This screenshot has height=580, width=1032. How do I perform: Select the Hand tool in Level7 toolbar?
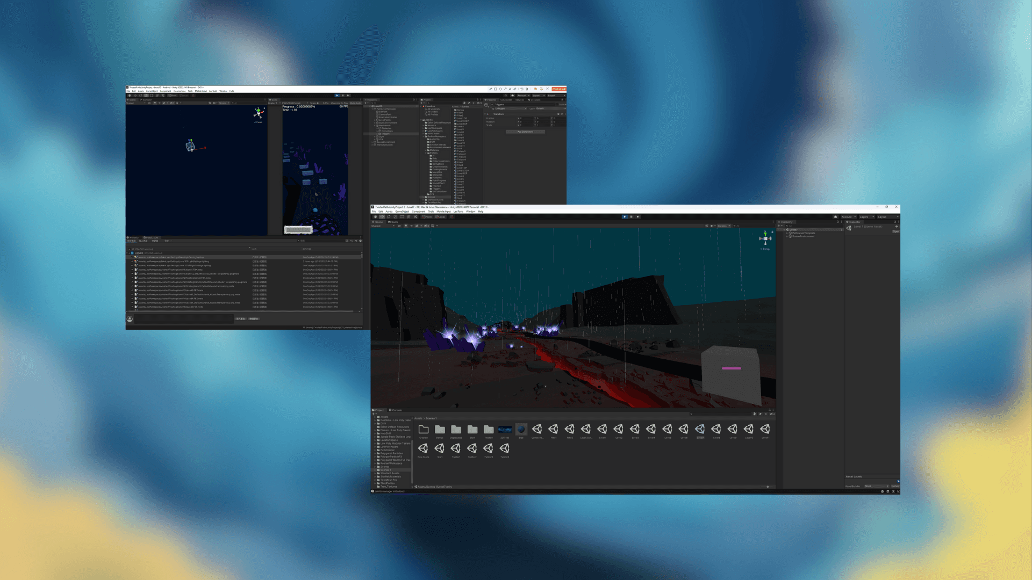pyautogui.click(x=376, y=217)
